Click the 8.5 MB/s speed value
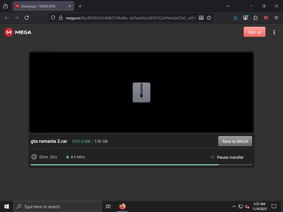This screenshot has height=212, width=283. 78,157
